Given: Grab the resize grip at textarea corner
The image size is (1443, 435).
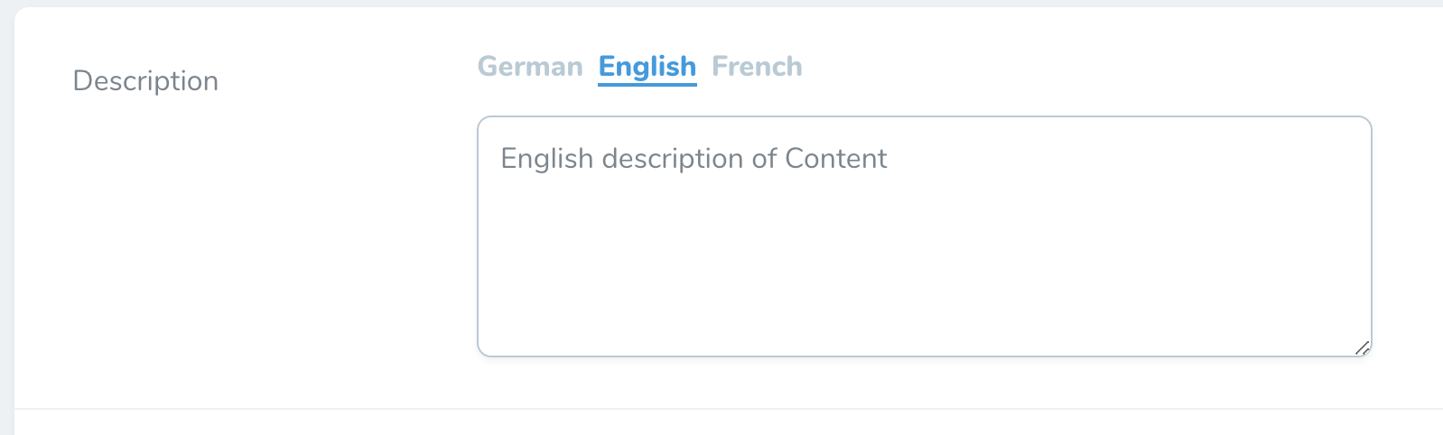Looking at the screenshot, I should pos(1362,347).
